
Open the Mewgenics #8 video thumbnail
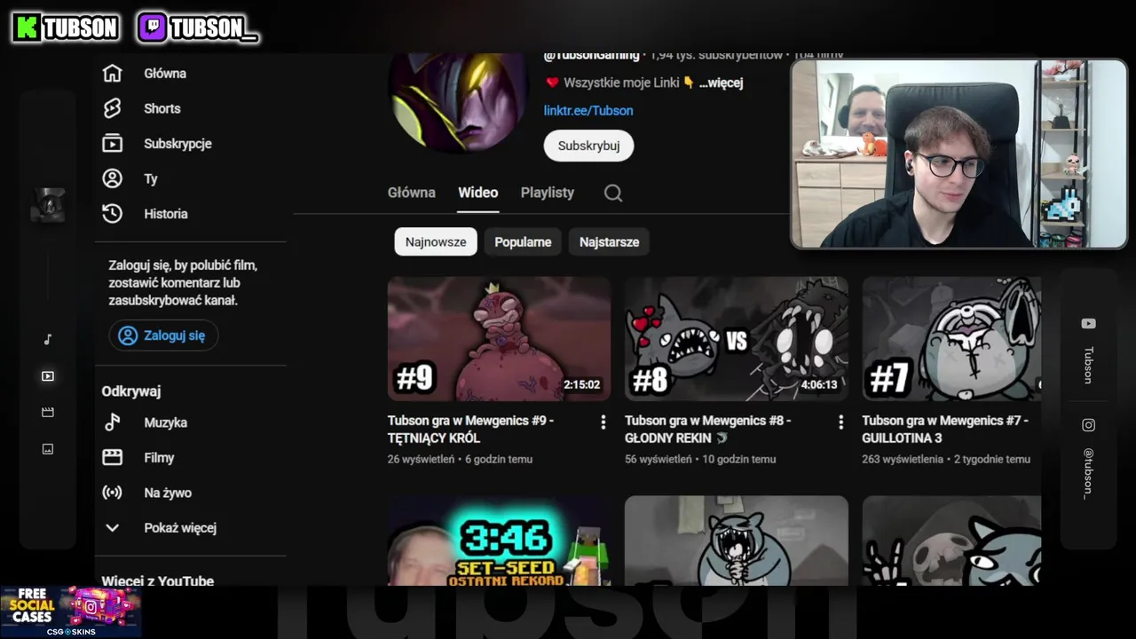[x=736, y=339]
